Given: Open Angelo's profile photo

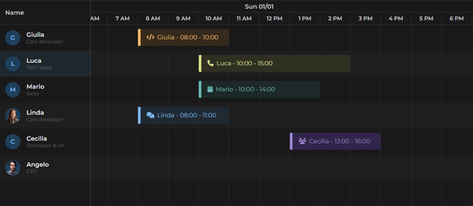Looking at the screenshot, I should coord(13,168).
